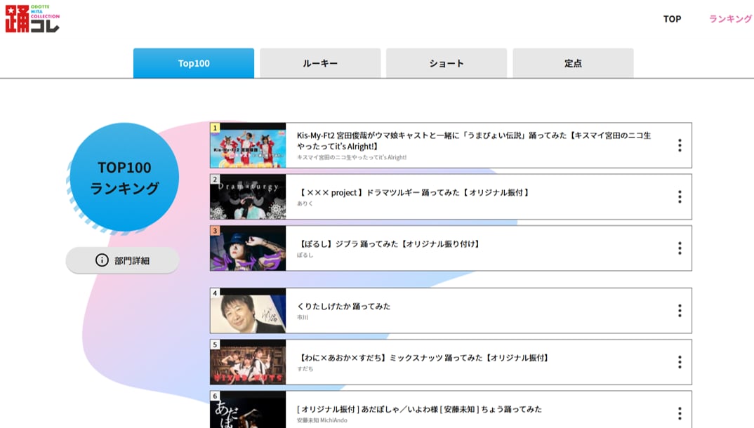Open more options for あだぽしゃ video
The image size is (754, 428).
[679, 413]
